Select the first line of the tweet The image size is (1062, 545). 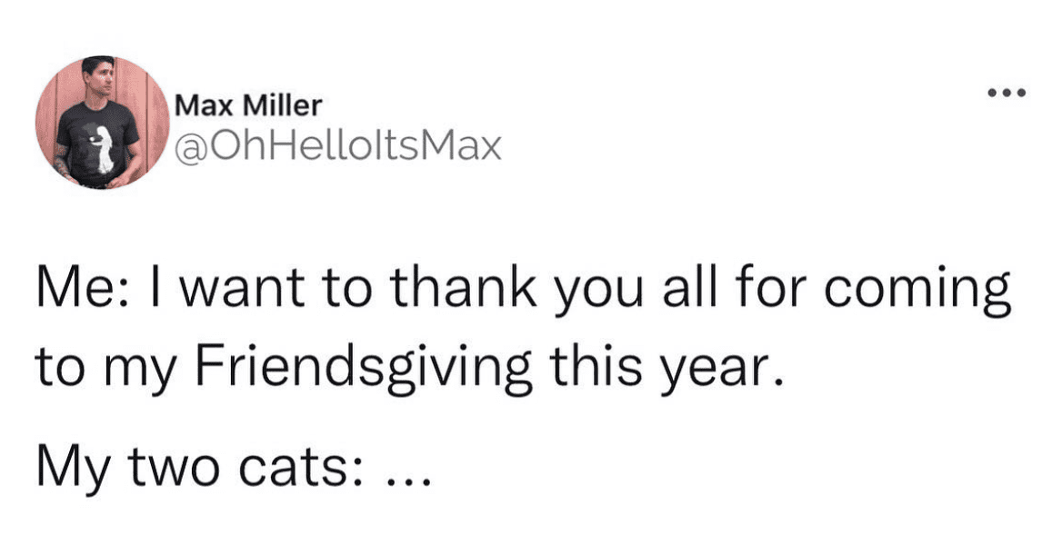[526, 283]
